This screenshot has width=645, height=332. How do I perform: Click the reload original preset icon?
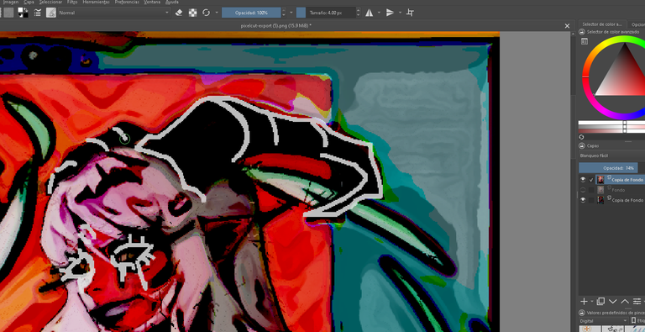206,13
